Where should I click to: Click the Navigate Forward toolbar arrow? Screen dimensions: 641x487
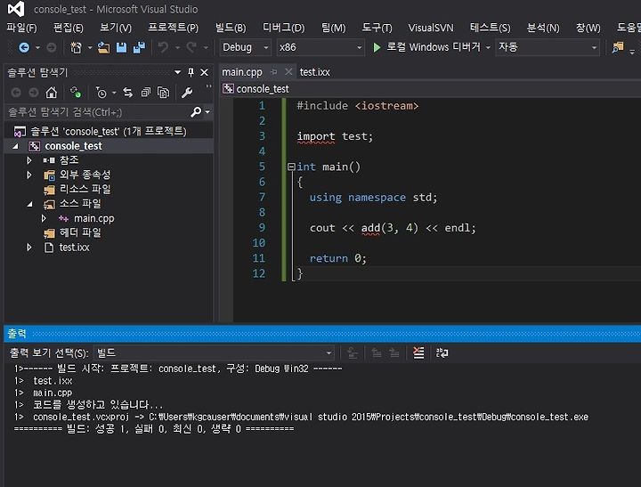(x=52, y=47)
